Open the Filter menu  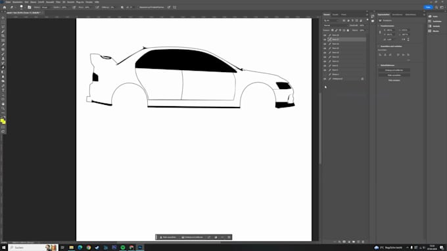click(58, 2)
